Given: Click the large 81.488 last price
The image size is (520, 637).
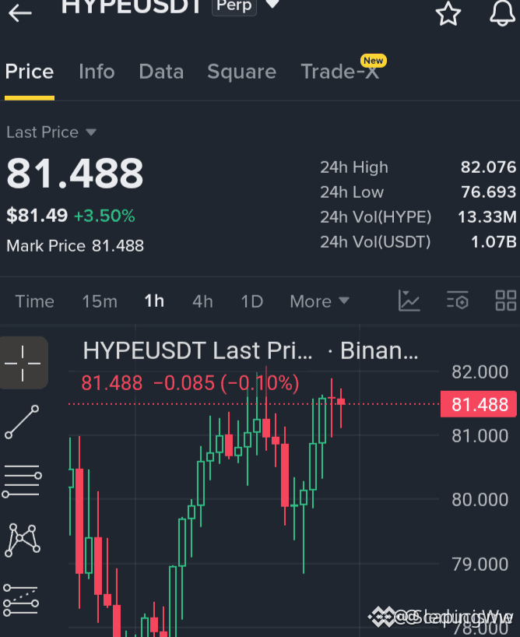Looking at the screenshot, I should [75, 174].
